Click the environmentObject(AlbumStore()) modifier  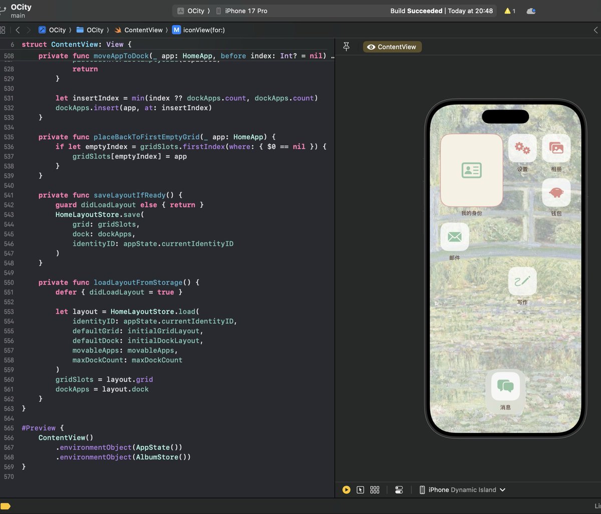coord(123,457)
